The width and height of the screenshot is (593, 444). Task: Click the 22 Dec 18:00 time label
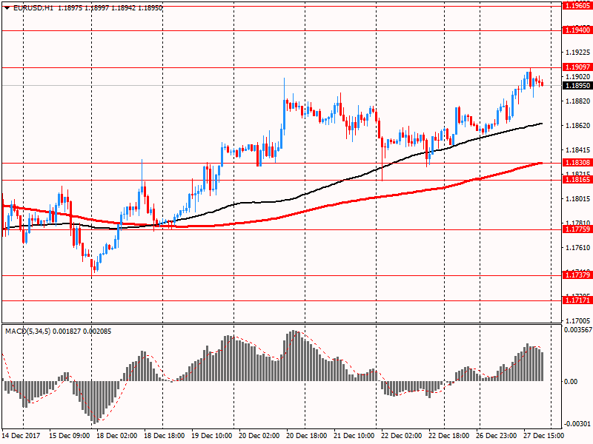(449, 435)
